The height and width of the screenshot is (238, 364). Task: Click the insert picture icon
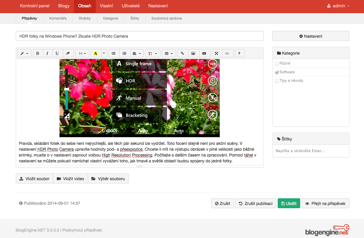pos(193,53)
